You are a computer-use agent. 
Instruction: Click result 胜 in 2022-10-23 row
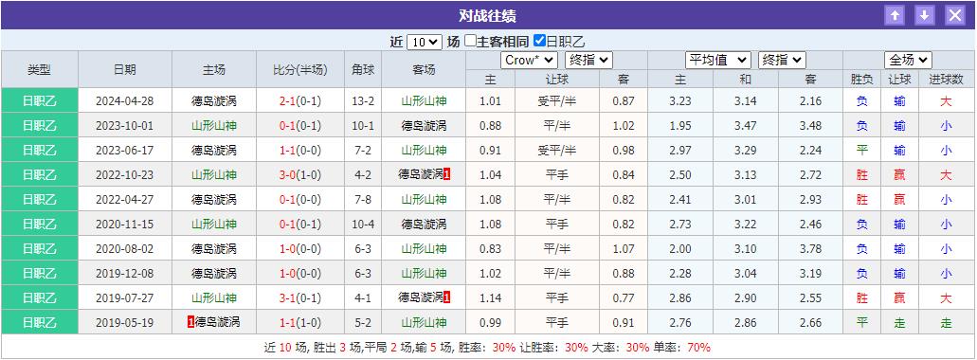pyautogui.click(x=861, y=175)
